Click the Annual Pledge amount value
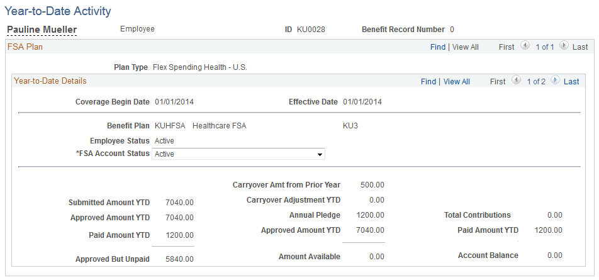The width and height of the screenshot is (599, 280). (x=371, y=215)
